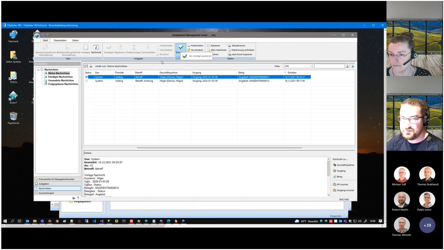Screen dimensions: 444x250
Task: Click the search icon beside the filter field
Action: click(x=347, y=66)
